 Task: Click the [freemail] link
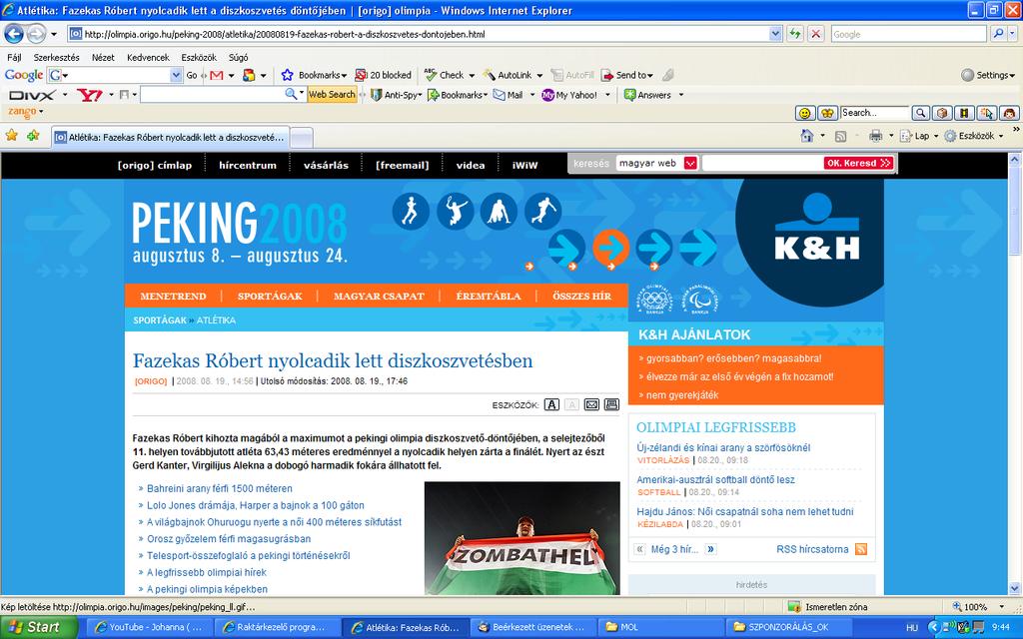click(403, 165)
